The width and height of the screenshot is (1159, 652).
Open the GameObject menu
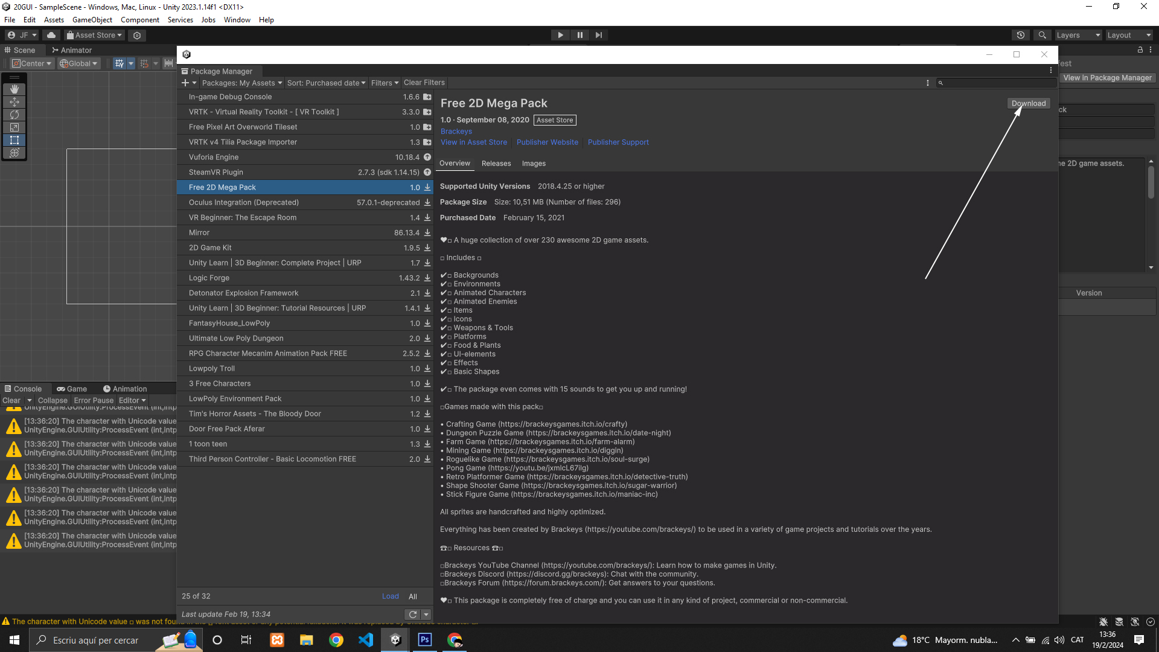click(92, 20)
